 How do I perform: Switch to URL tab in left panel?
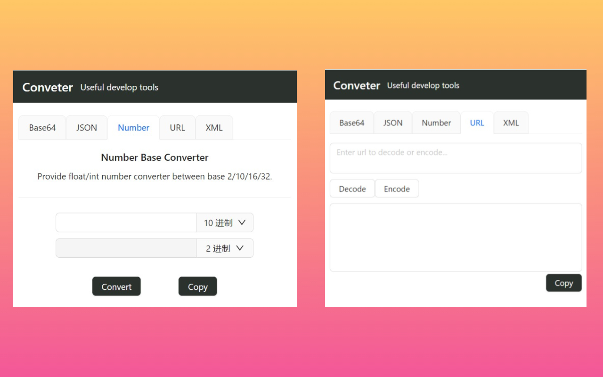[x=178, y=128]
